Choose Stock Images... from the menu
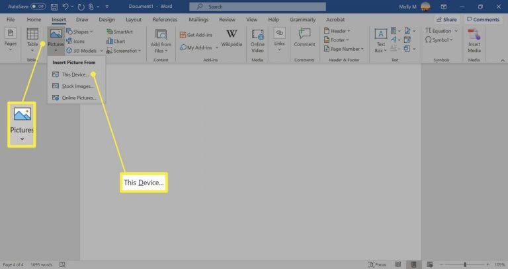Screen dimensions: 508x269 coord(77,86)
